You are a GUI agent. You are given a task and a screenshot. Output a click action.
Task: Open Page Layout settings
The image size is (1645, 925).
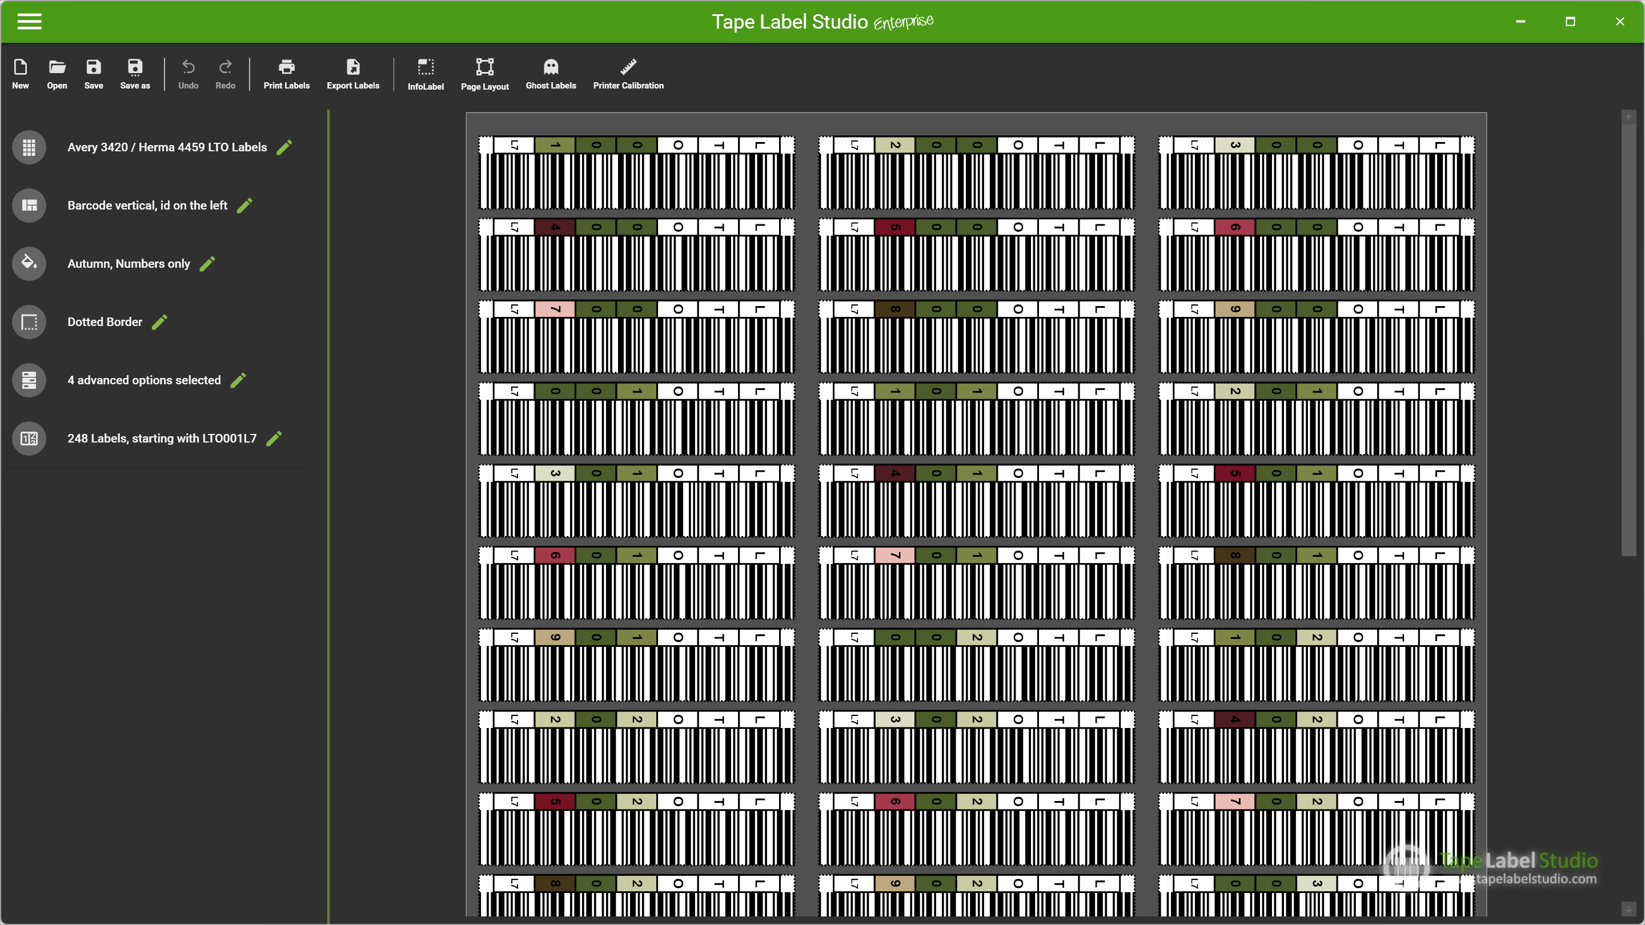click(x=485, y=74)
